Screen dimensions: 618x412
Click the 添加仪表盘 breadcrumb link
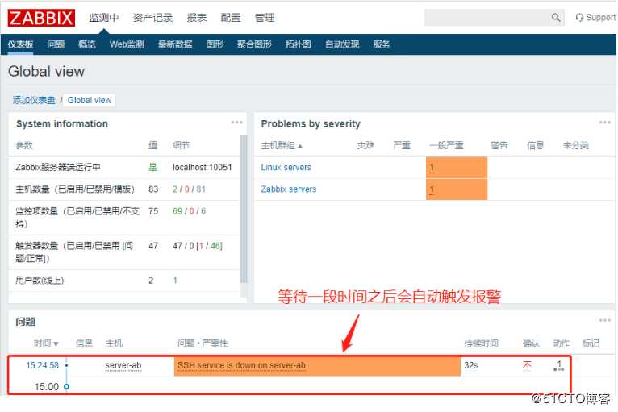(34, 100)
